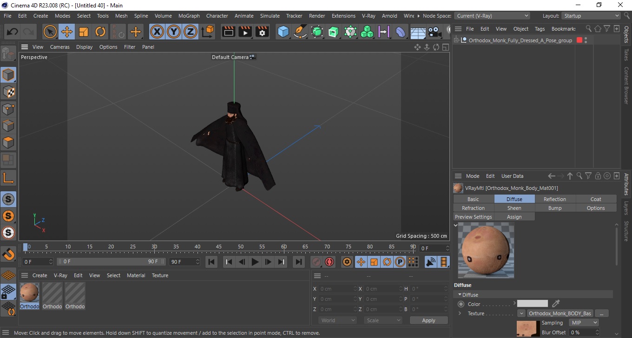Open the viewport Cameras menu
Image resolution: width=632 pixels, height=338 pixels.
(x=59, y=47)
